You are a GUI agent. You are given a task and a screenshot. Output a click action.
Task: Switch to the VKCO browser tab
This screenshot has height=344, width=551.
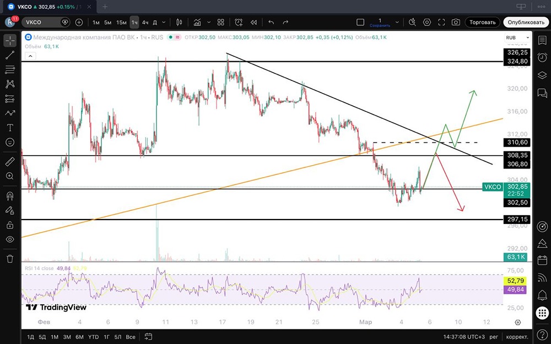50,7
